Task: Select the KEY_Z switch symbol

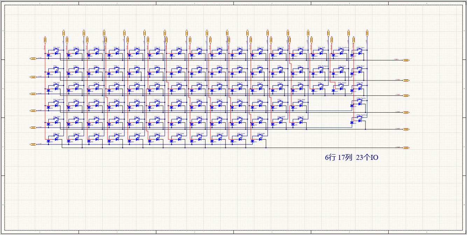Action: 76,119
